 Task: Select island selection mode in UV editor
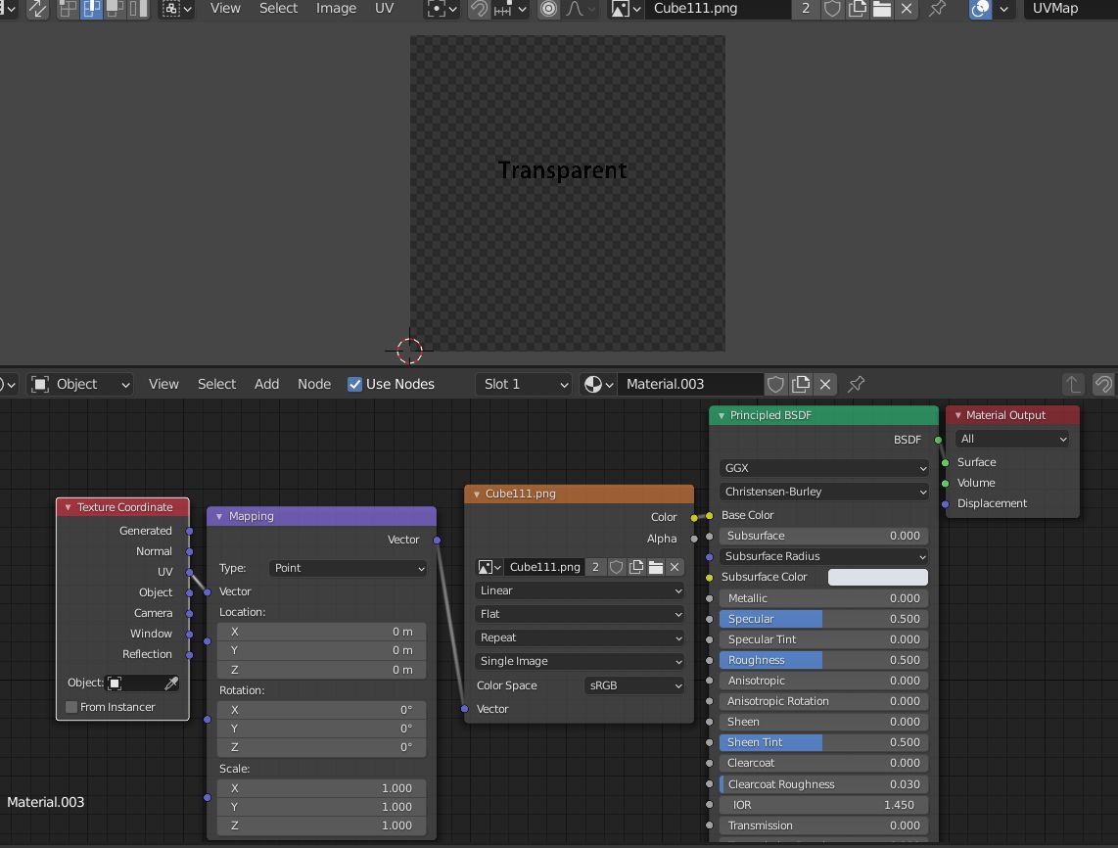pyautogui.click(x=138, y=9)
